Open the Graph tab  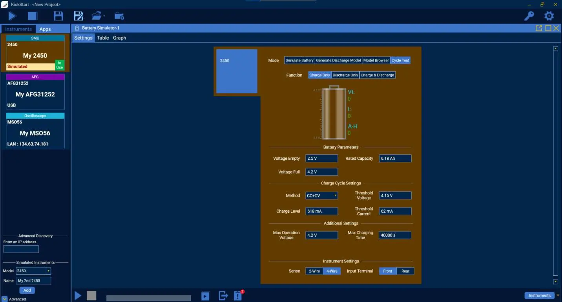point(120,38)
